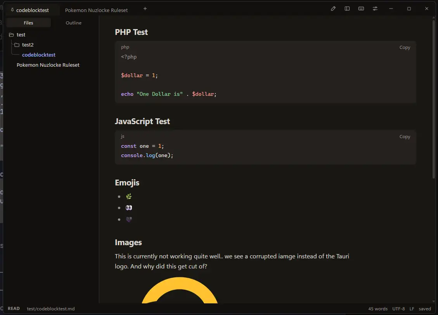Select the codeblocktest tab title
Screen dimensions: 438x315
click(x=33, y=10)
